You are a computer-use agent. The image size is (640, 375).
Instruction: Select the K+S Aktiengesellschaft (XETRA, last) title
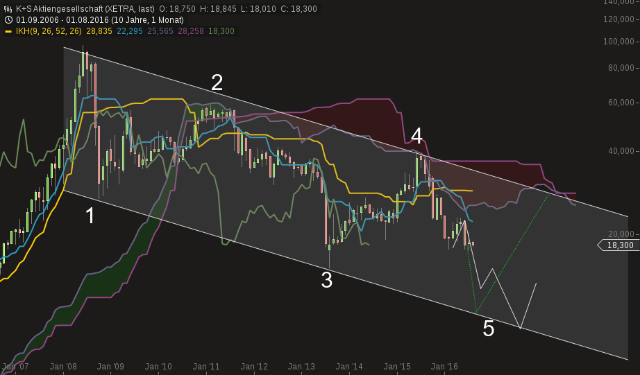point(85,8)
